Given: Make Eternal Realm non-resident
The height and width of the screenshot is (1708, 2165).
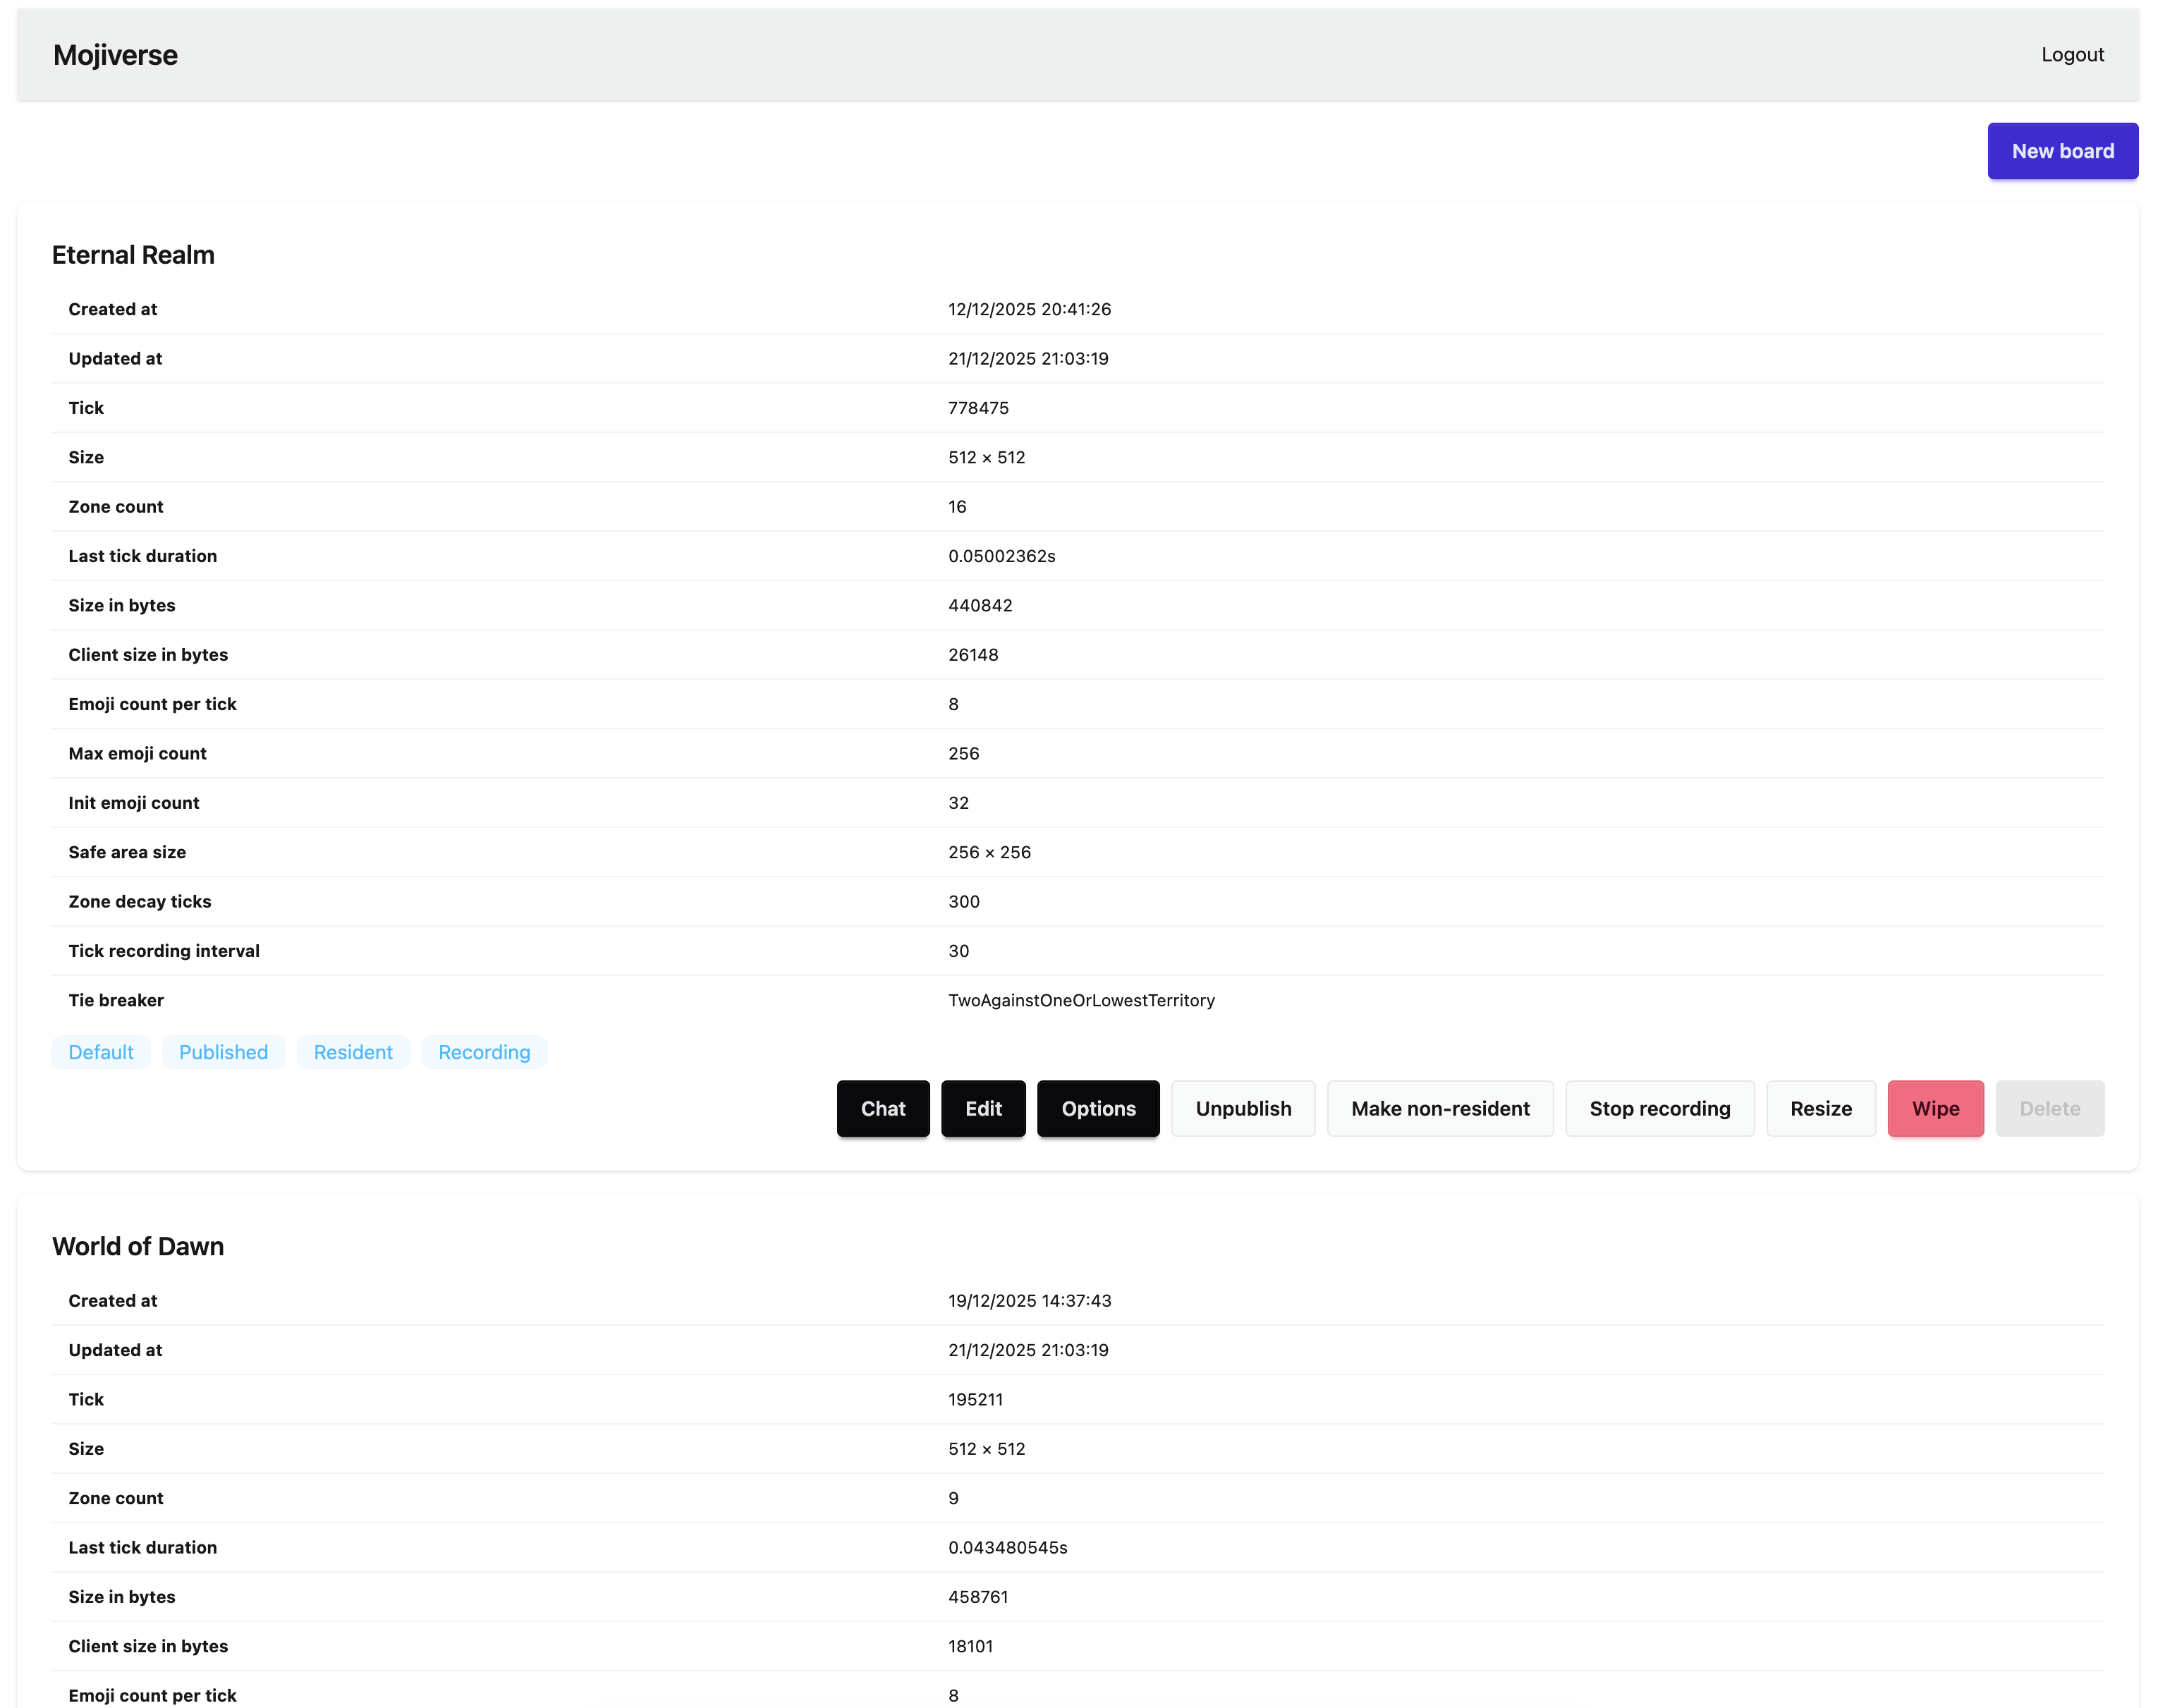Looking at the screenshot, I should point(1439,1108).
